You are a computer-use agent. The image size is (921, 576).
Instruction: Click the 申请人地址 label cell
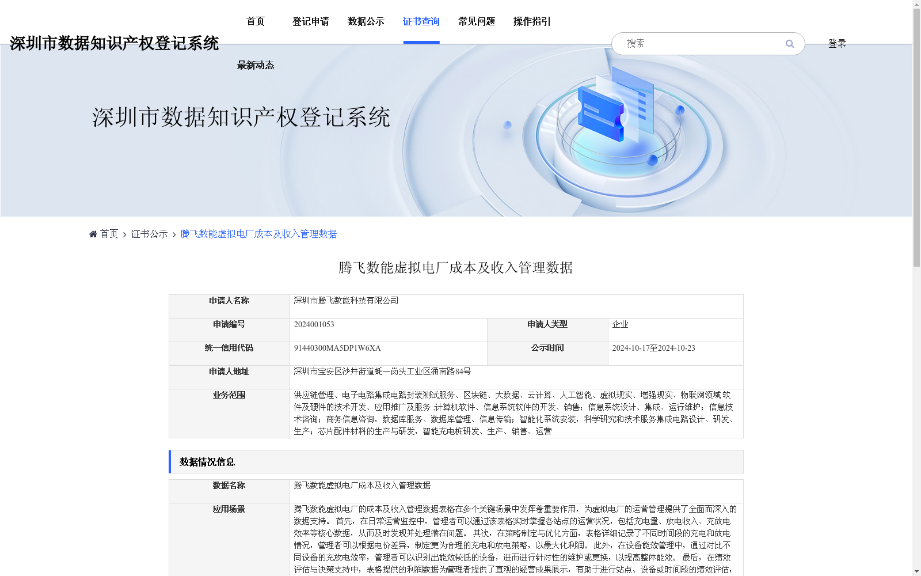coord(229,377)
